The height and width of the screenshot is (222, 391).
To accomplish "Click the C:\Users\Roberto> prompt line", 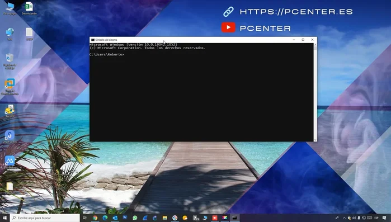I will 107,54.
